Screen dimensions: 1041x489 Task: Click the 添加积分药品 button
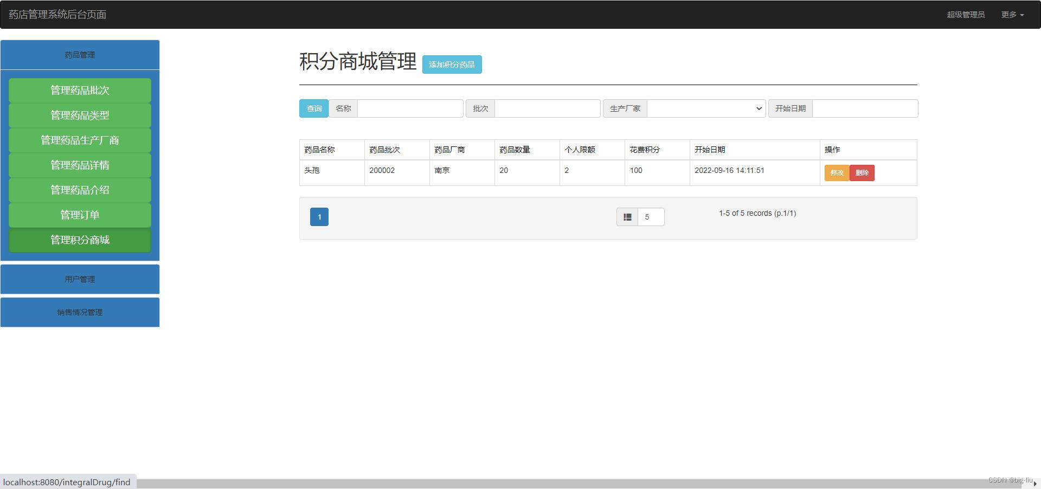452,64
